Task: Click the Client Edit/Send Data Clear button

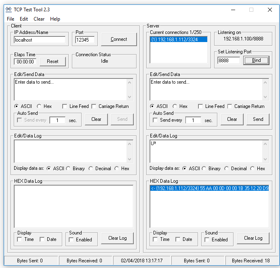Action: pos(96,119)
